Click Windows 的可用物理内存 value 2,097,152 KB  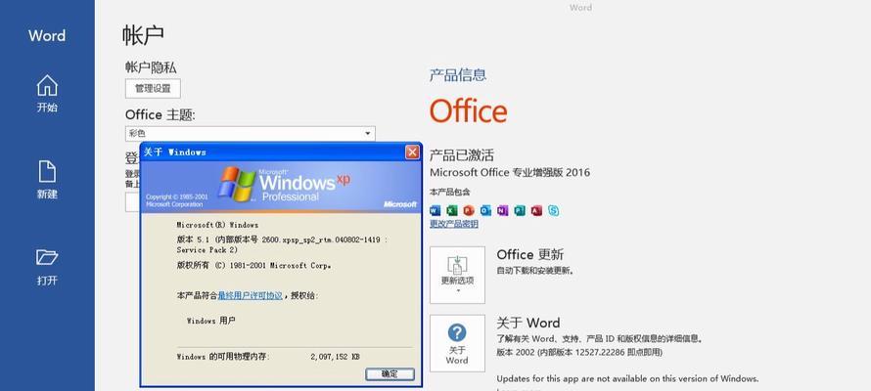335,357
